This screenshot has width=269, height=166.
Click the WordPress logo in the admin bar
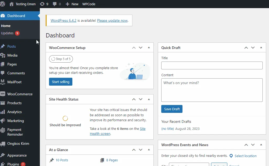click(x=3, y=4)
